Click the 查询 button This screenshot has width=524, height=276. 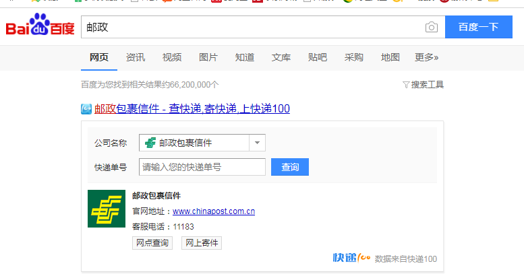pyautogui.click(x=290, y=167)
